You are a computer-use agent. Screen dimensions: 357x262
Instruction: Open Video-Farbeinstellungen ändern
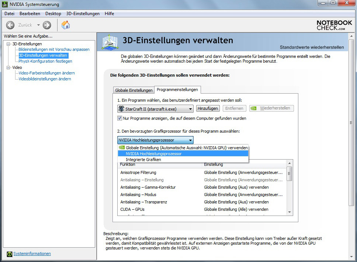tap(47, 73)
